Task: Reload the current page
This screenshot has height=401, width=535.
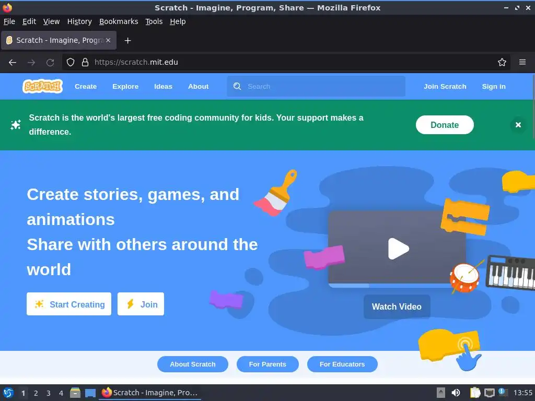Action: (50, 63)
